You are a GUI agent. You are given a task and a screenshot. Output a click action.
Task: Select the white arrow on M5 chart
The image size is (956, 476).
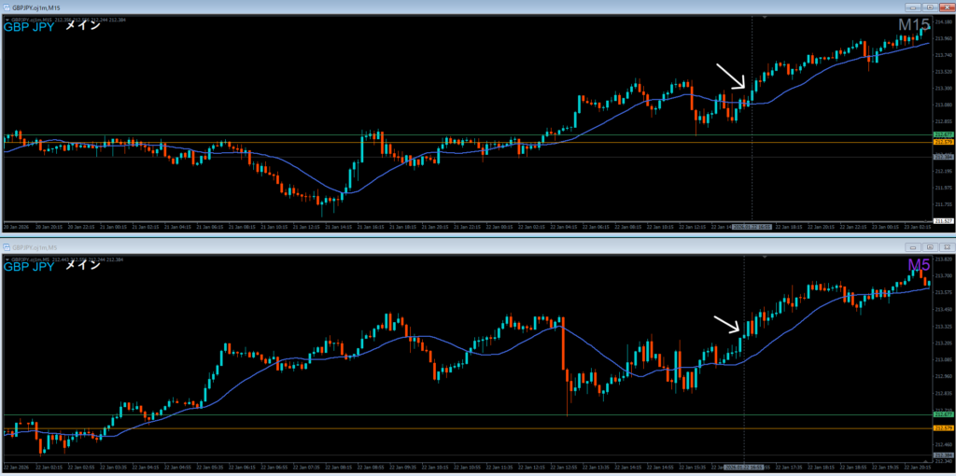[727, 324]
